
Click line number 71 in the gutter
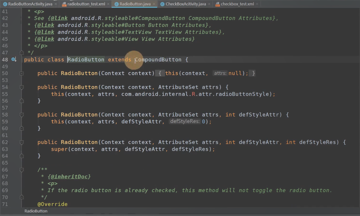click(x=5, y=204)
